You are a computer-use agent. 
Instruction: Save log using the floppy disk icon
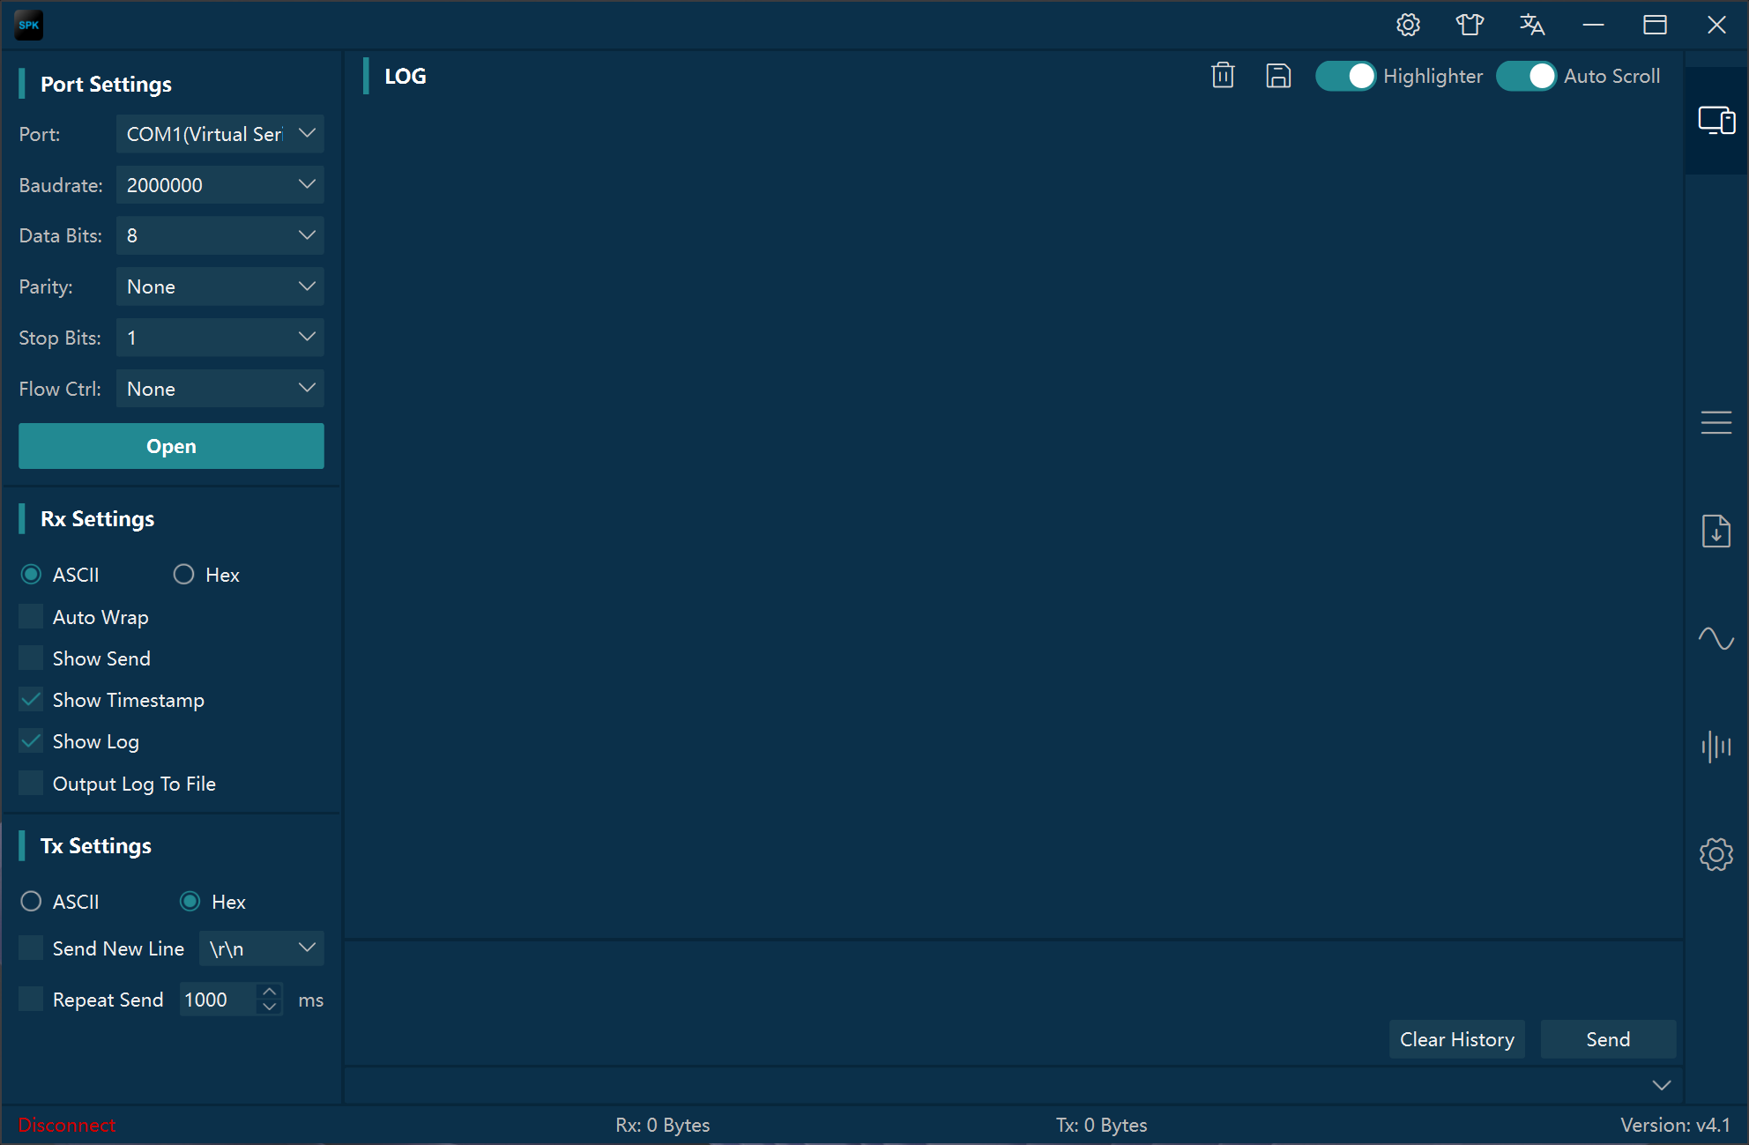(1278, 76)
